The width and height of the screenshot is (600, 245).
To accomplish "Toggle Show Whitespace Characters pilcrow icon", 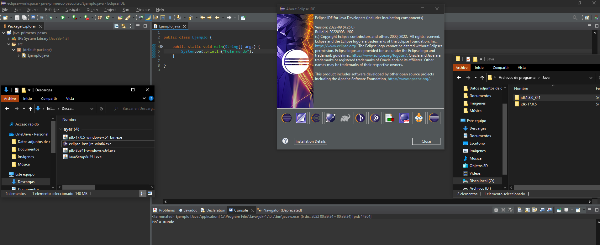I will (x=170, y=18).
